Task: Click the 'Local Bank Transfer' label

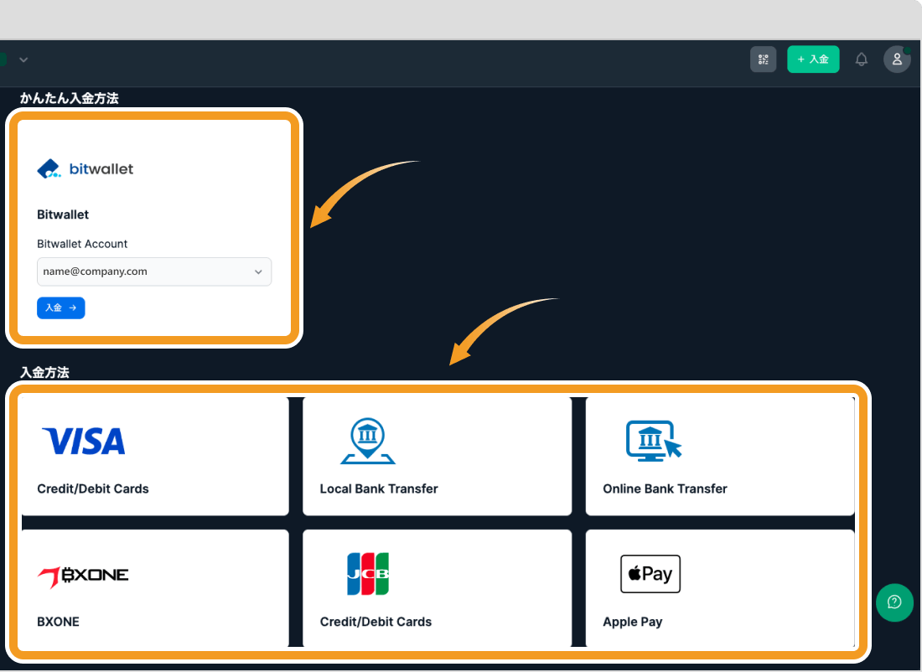Action: click(x=379, y=488)
